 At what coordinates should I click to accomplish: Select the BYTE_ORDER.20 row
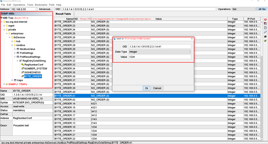click(157, 22)
